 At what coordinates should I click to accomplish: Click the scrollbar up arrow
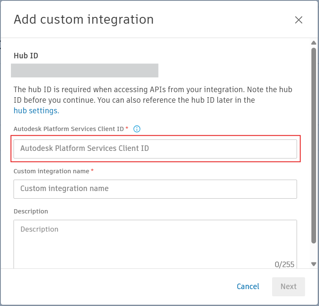point(314,43)
